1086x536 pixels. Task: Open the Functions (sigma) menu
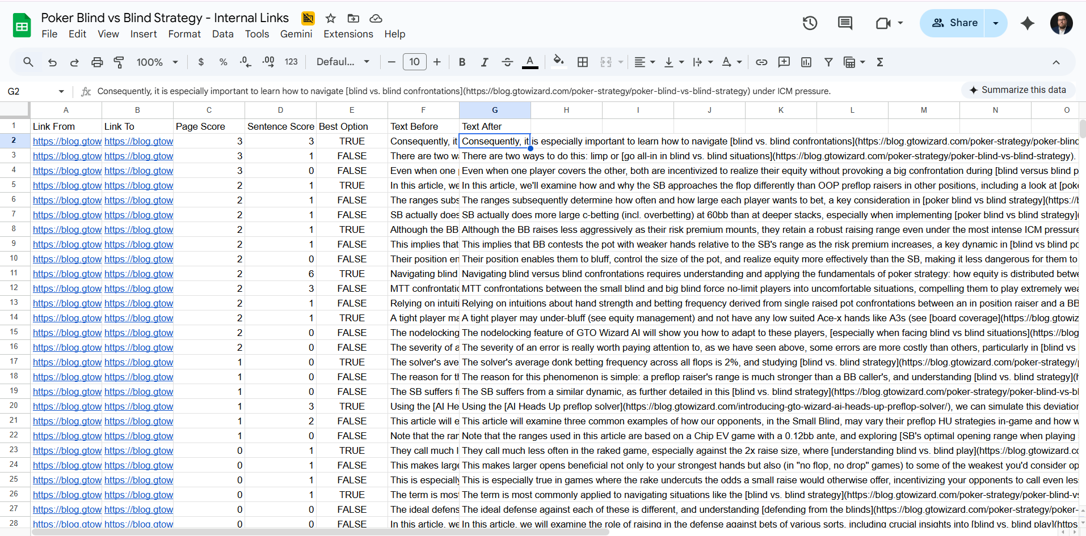(880, 62)
